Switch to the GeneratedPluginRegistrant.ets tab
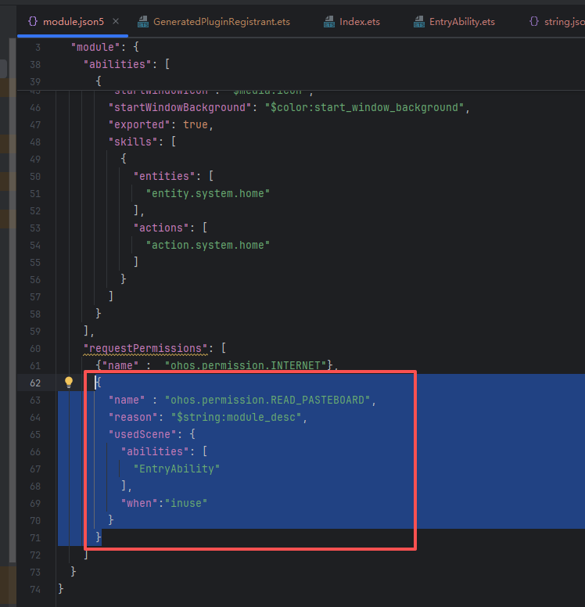This screenshot has width=585, height=607. (221, 21)
